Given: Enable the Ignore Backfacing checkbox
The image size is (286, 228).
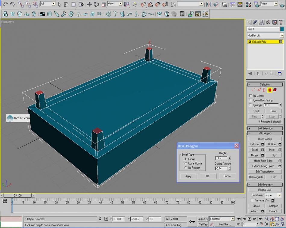Looking at the screenshot, I should pyautogui.click(x=250, y=100).
